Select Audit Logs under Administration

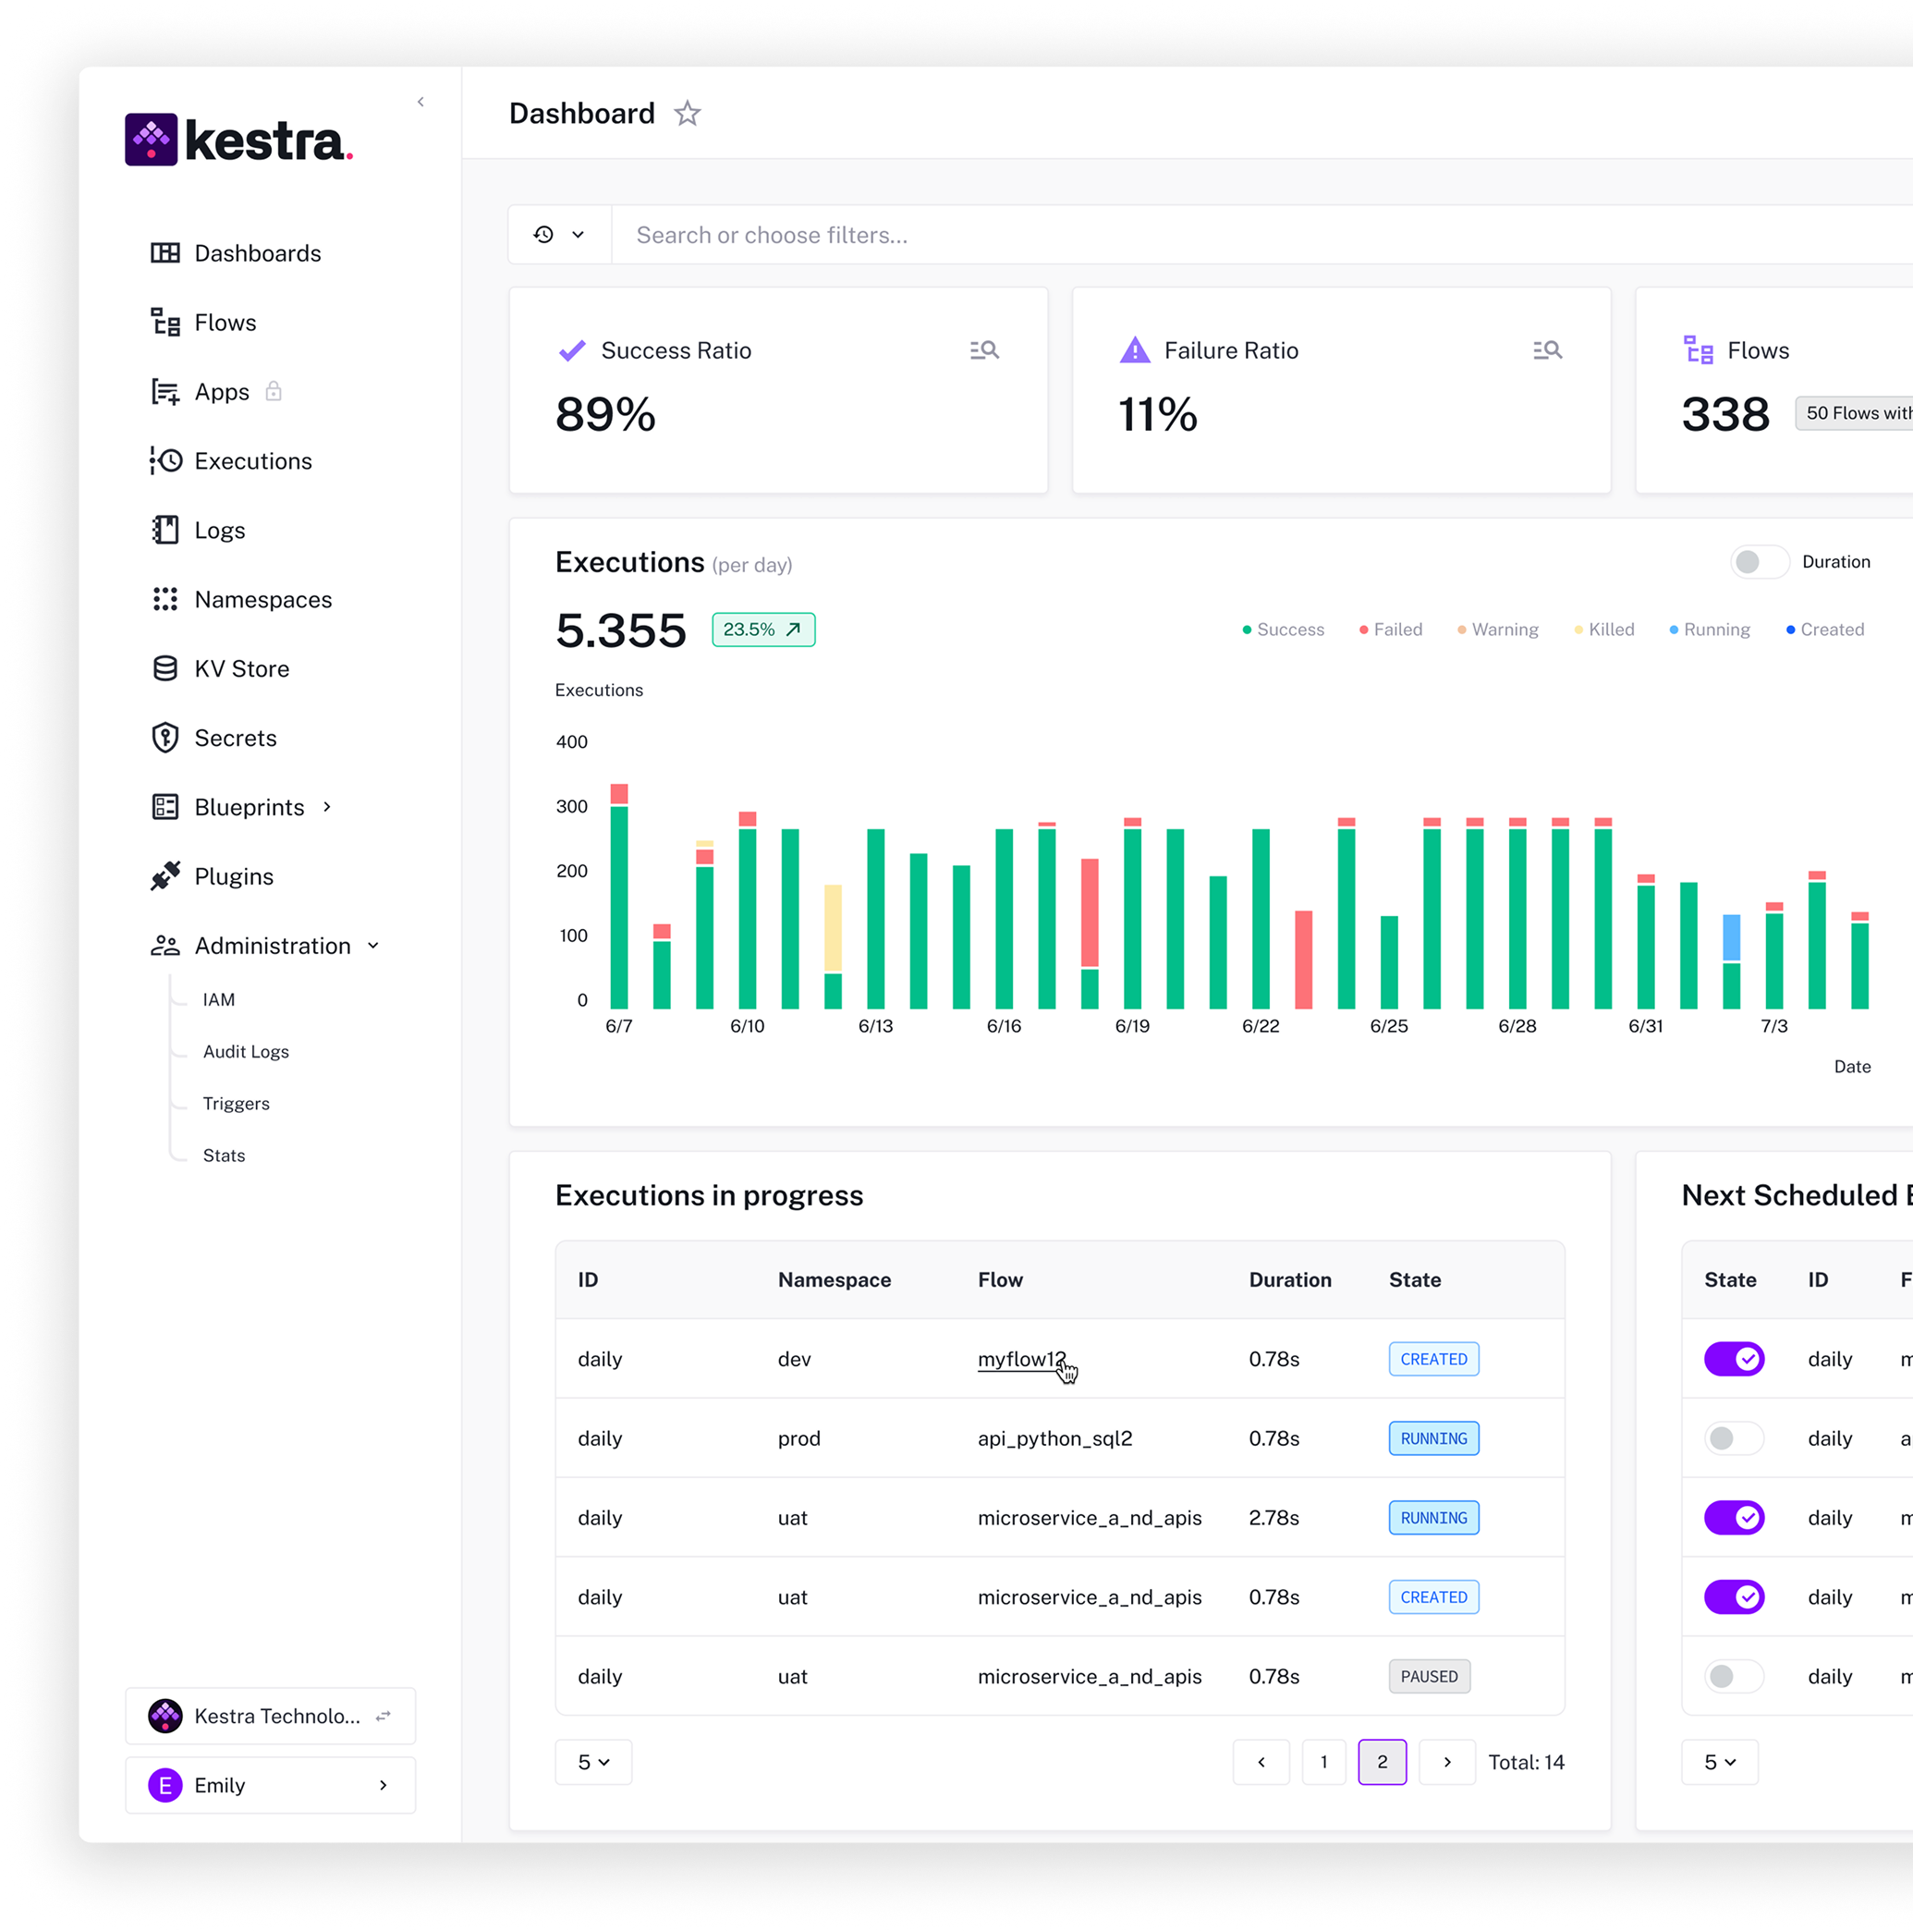[x=245, y=1051]
